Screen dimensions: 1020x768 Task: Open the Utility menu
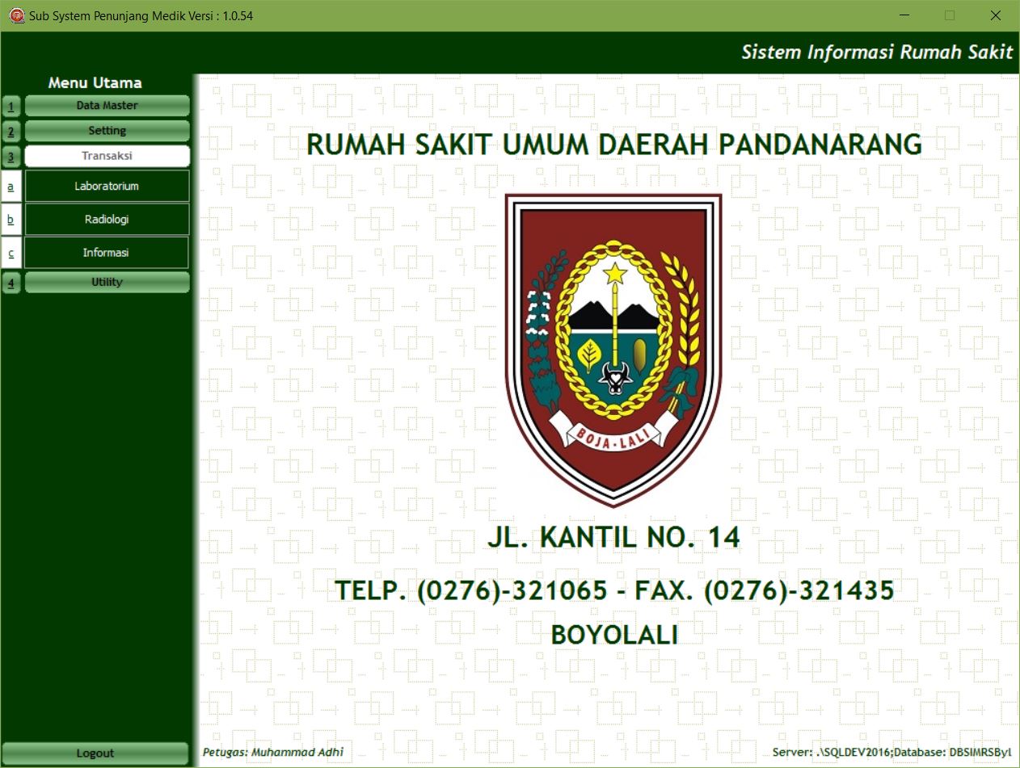(107, 282)
